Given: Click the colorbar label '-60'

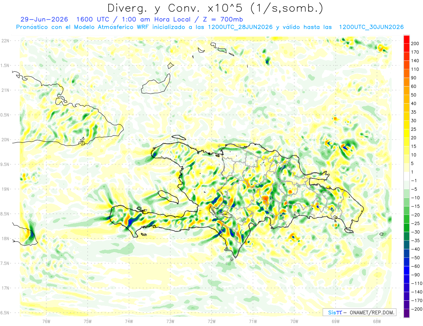Looking at the screenshot, I should tap(416, 266).
